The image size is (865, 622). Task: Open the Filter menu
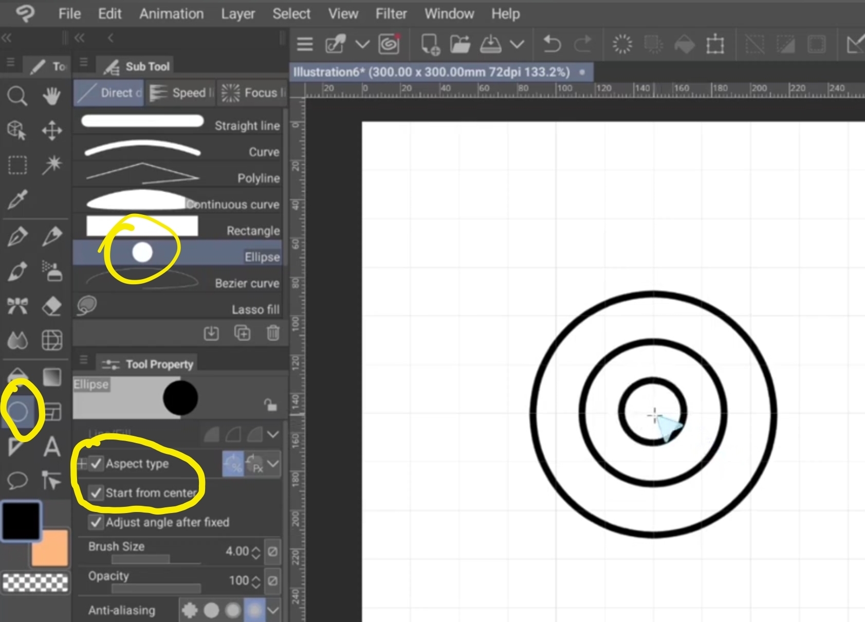(391, 13)
